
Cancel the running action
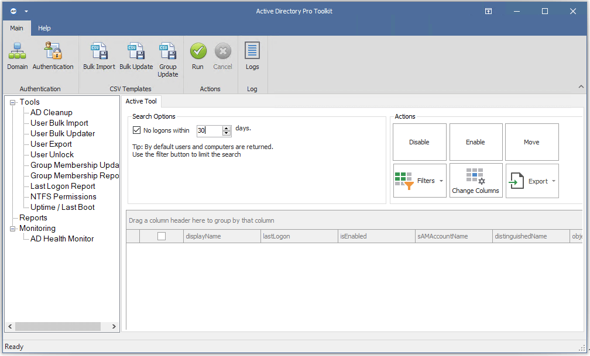tap(223, 56)
